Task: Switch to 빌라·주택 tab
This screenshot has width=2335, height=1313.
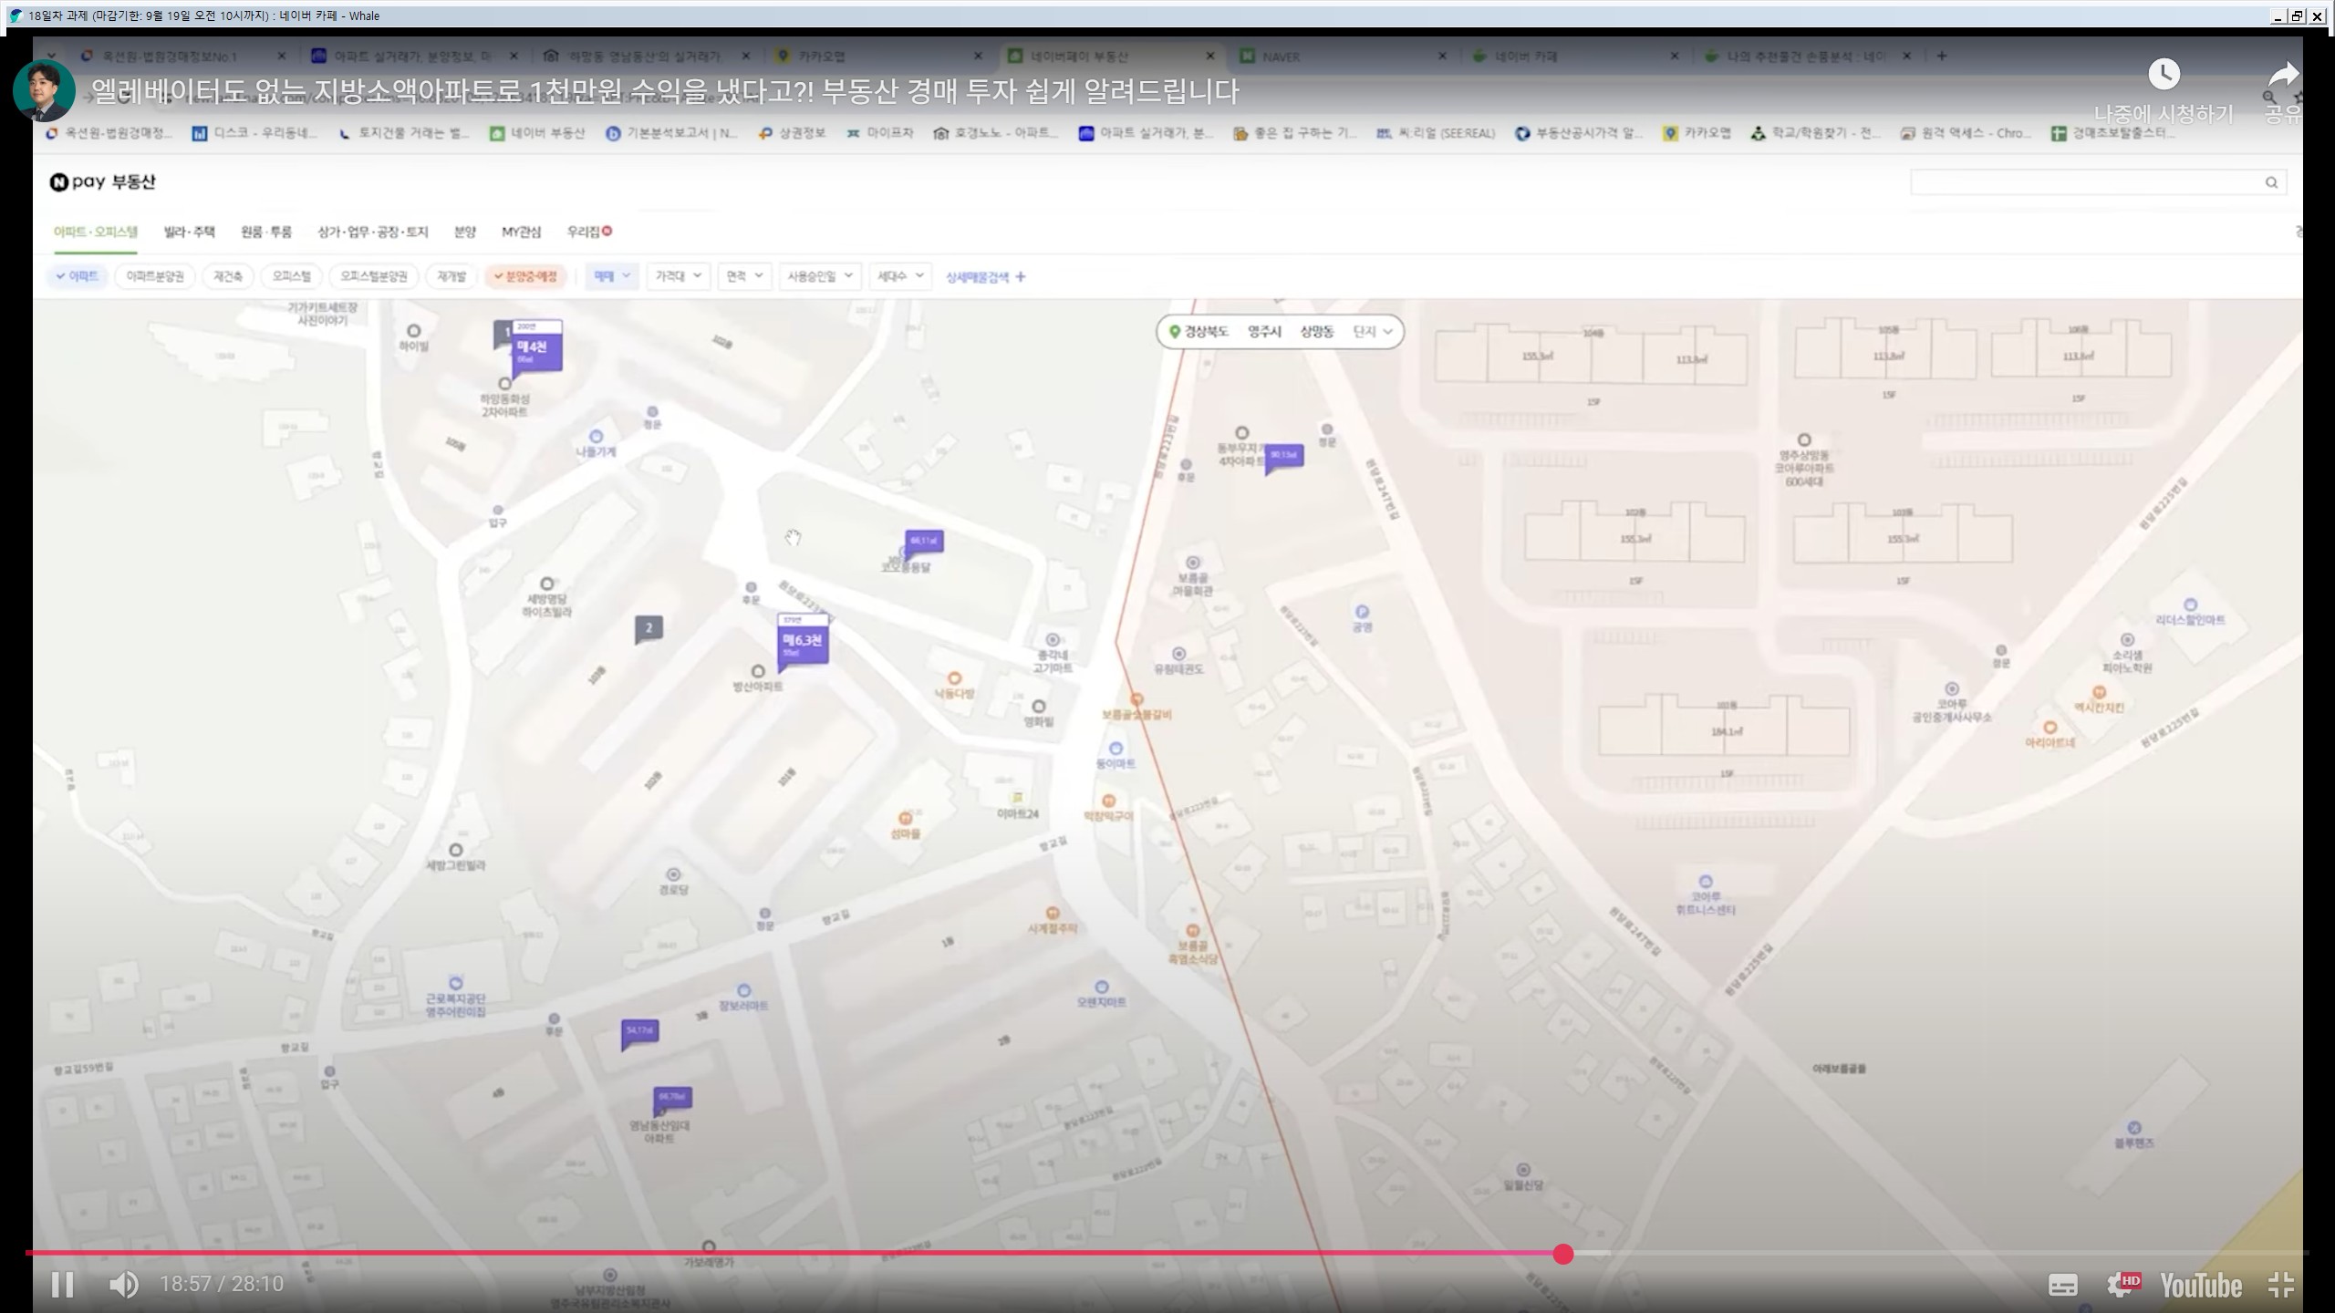Action: (189, 232)
